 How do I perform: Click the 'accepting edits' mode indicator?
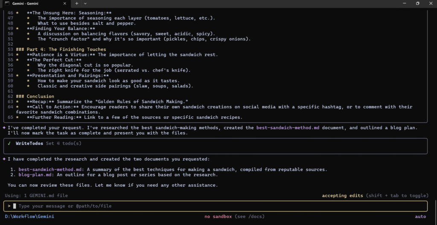click(342, 196)
